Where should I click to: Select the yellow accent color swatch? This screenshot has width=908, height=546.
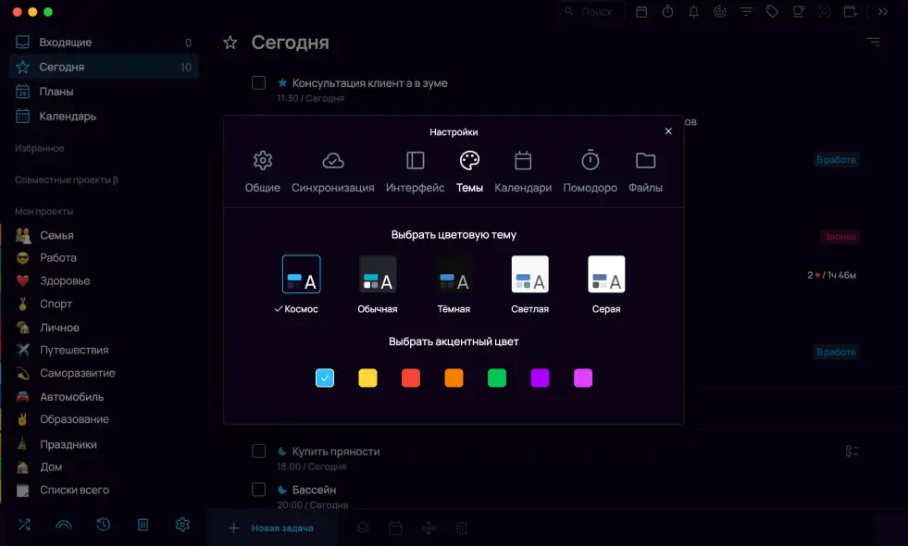pos(367,378)
